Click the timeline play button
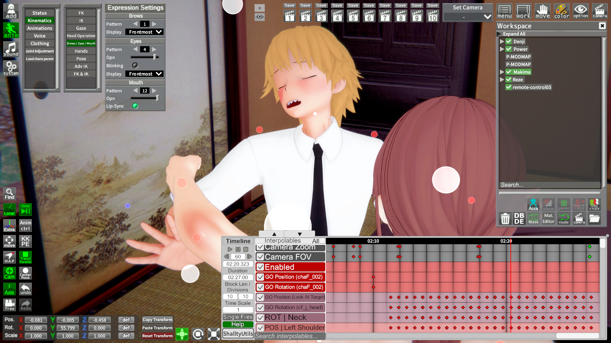This screenshot has height=343, width=611. point(230,249)
